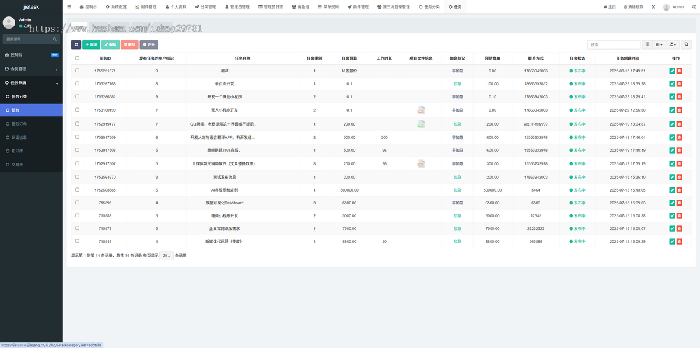Click the 清除缓存 link
The height and width of the screenshot is (348, 700).
pos(633,7)
